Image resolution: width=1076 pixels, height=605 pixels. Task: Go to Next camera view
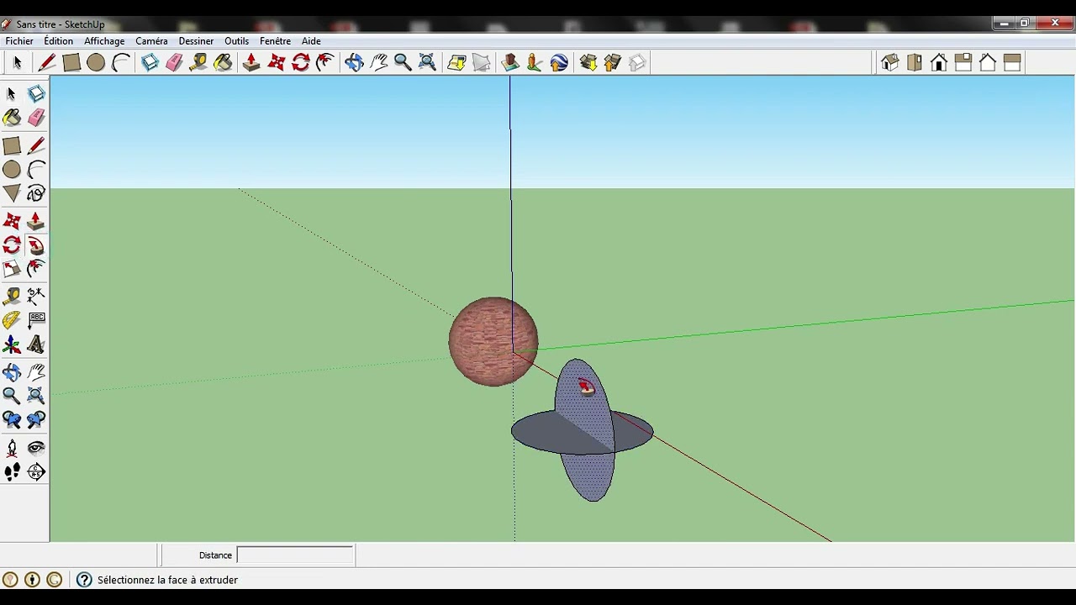click(36, 419)
